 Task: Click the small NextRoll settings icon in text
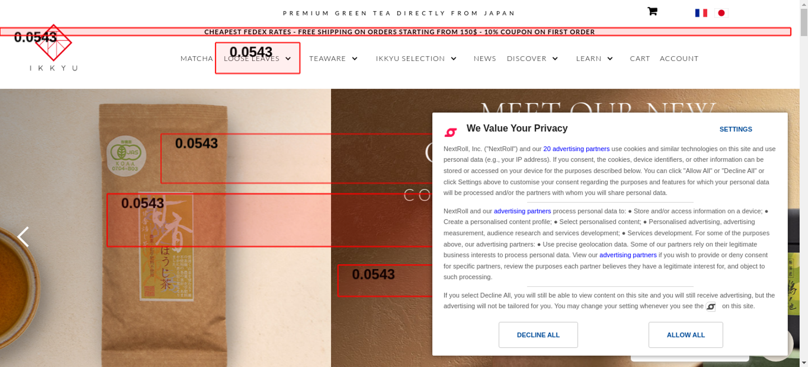(x=711, y=307)
